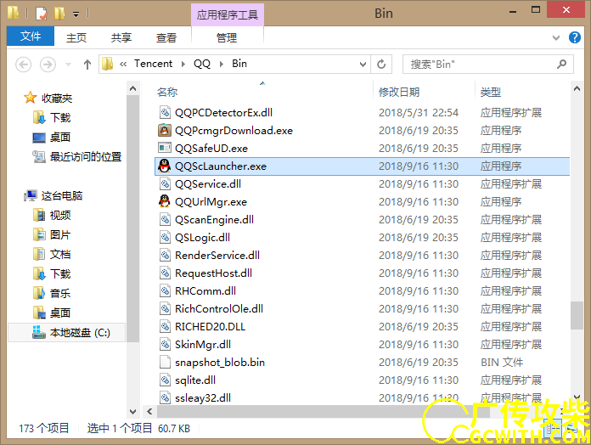
Task: Click the RICHED20.DLL file icon
Action: point(165,326)
